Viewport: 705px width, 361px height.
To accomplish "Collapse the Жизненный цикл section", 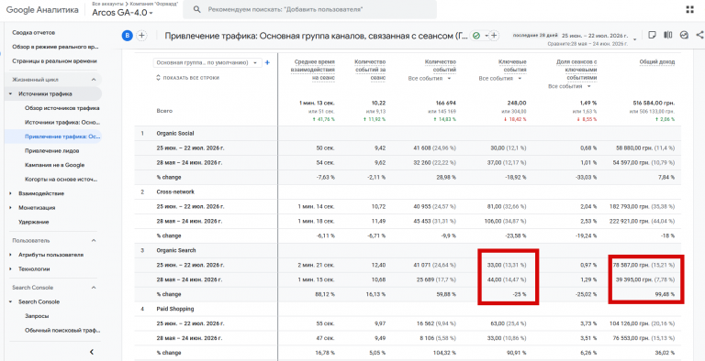I will (x=94, y=80).
